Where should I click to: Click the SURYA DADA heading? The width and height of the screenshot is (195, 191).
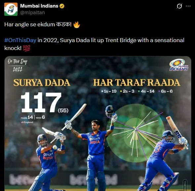42,83
